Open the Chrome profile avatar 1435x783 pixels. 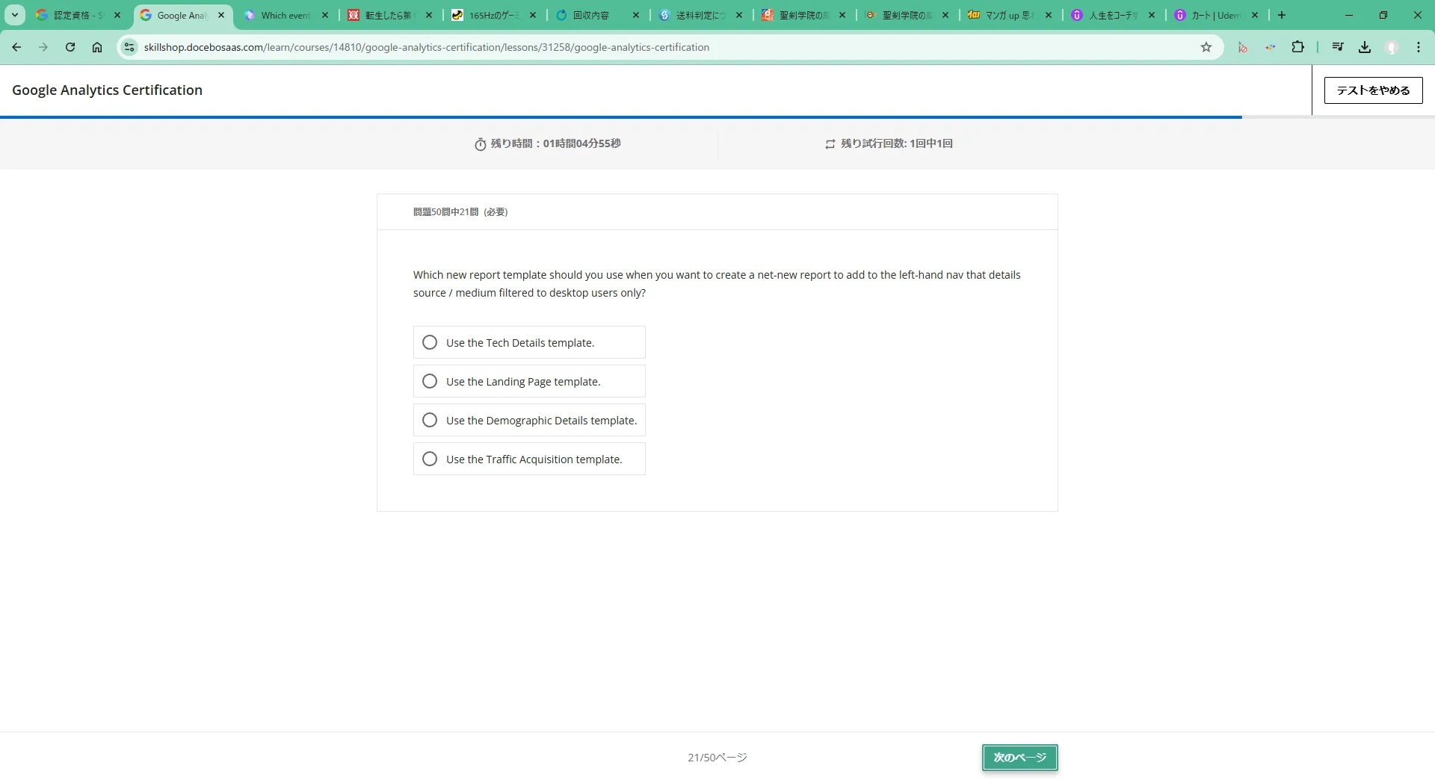[1392, 47]
